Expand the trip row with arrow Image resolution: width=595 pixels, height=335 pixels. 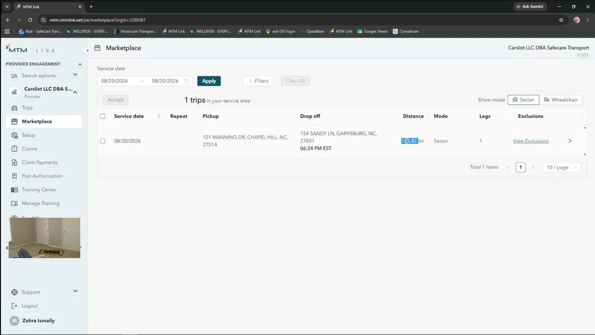(x=570, y=141)
